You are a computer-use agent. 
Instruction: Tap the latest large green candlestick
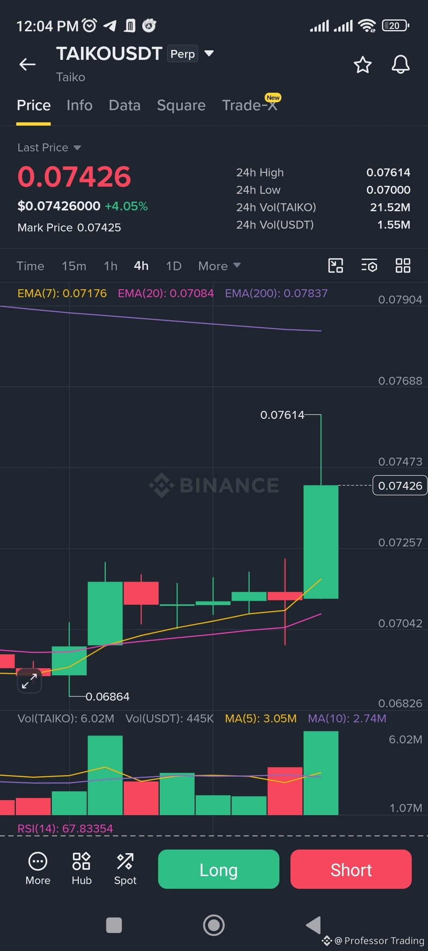pyautogui.click(x=321, y=542)
